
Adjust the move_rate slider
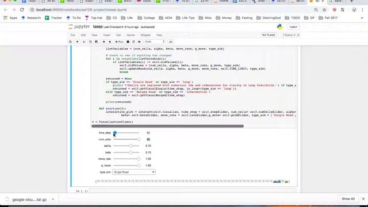(126, 159)
